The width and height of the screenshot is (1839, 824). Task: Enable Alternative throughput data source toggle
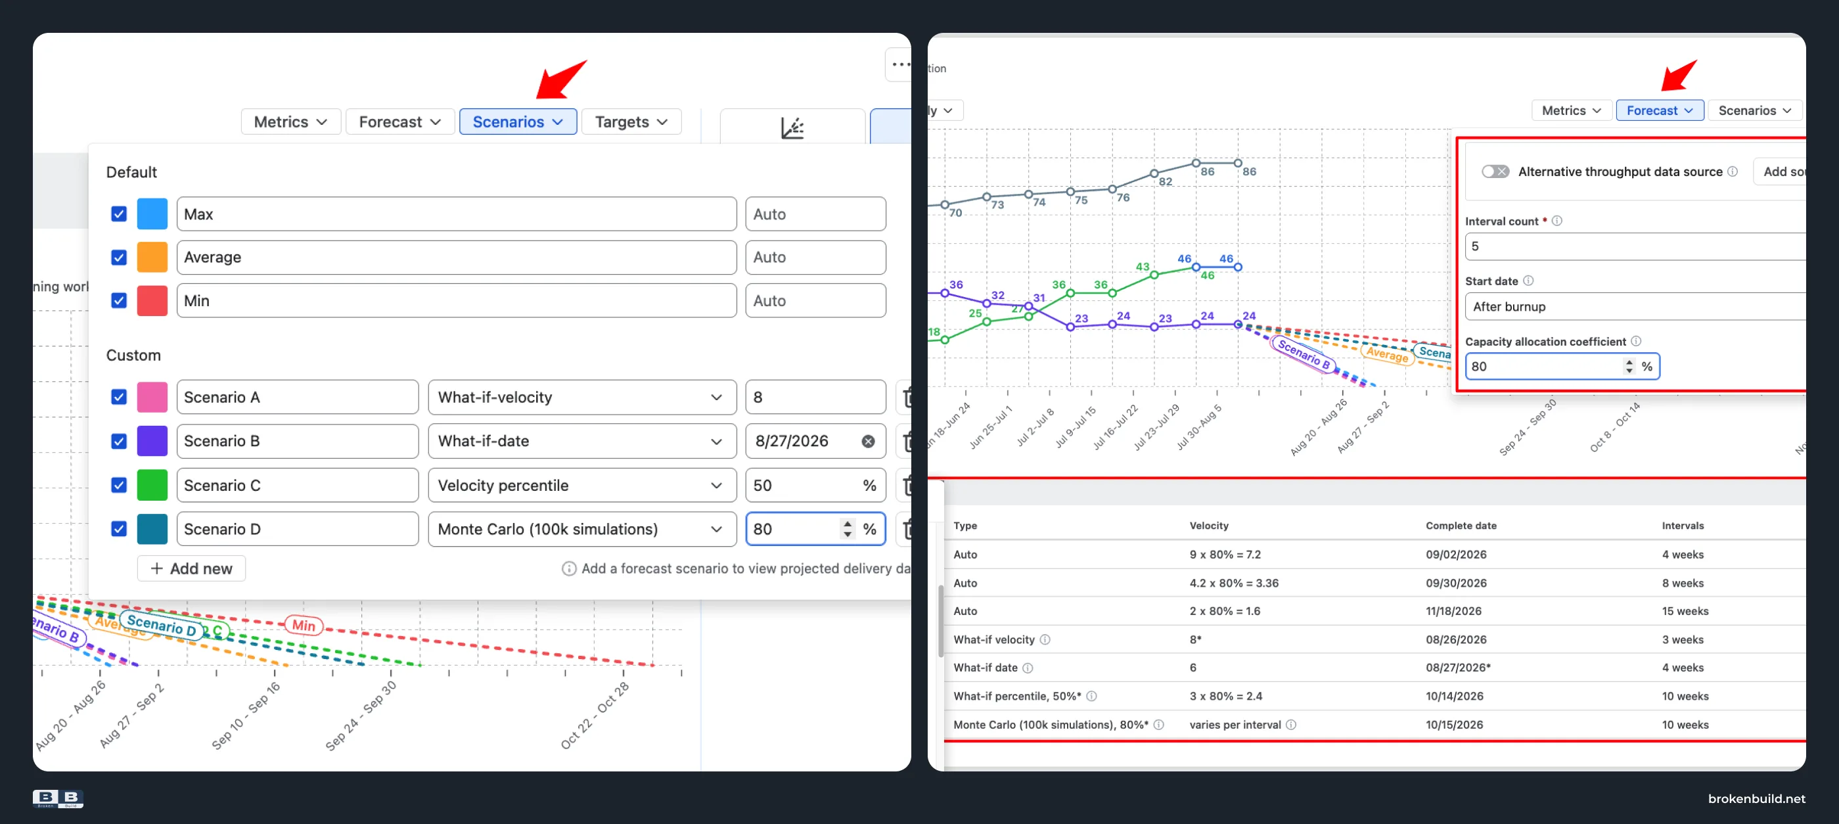1495,172
